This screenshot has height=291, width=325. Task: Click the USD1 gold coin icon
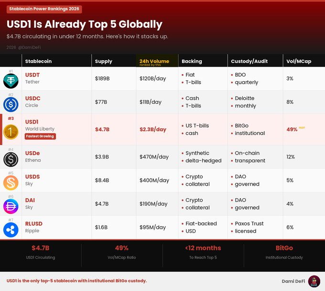pyautogui.click(x=11, y=132)
